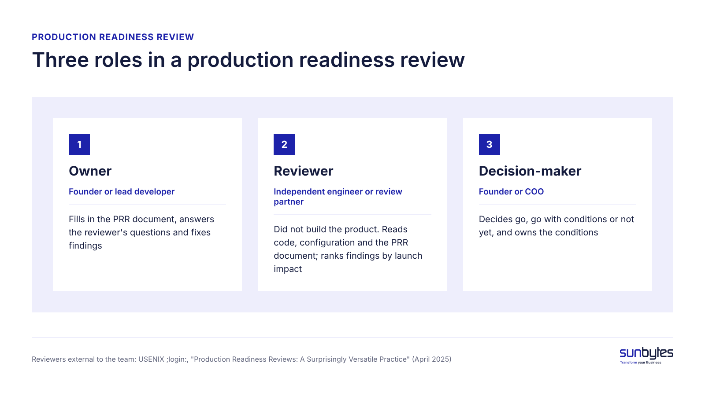The image size is (705, 396).
Task: Select 'Founder or lead developer' subtitle
Action: [x=122, y=191]
